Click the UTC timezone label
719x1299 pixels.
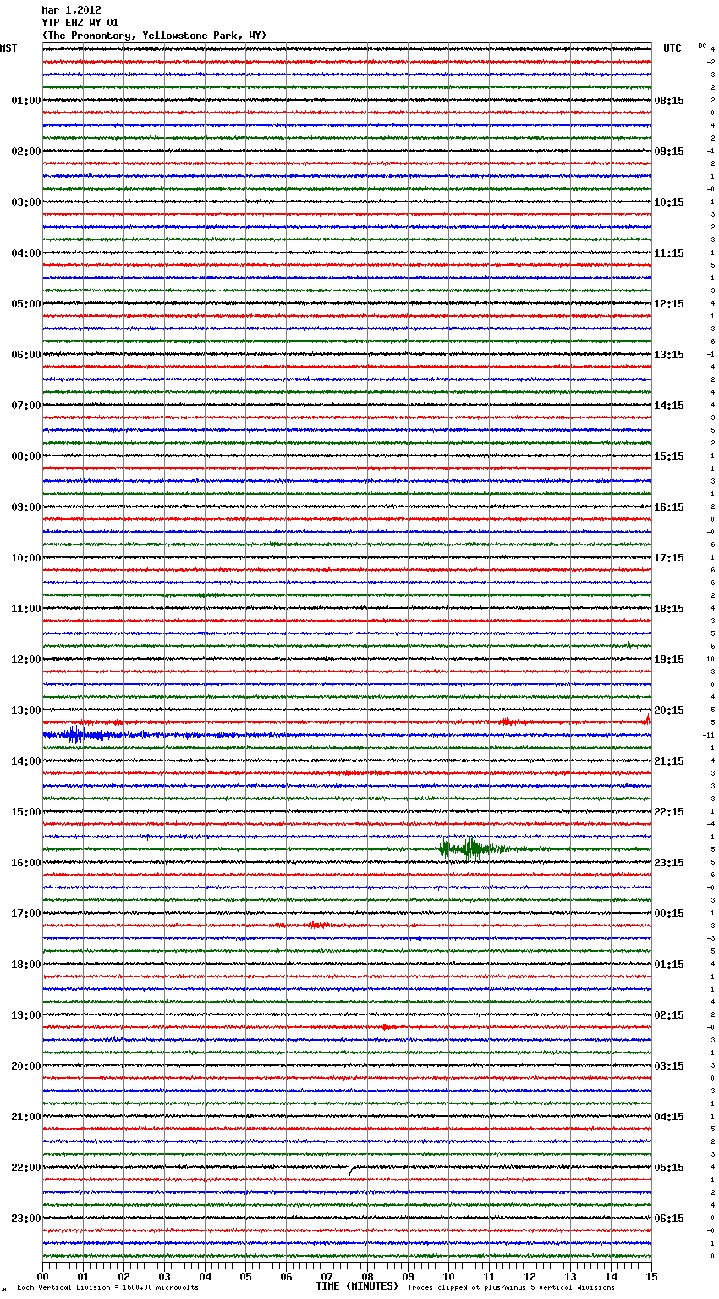(x=672, y=48)
